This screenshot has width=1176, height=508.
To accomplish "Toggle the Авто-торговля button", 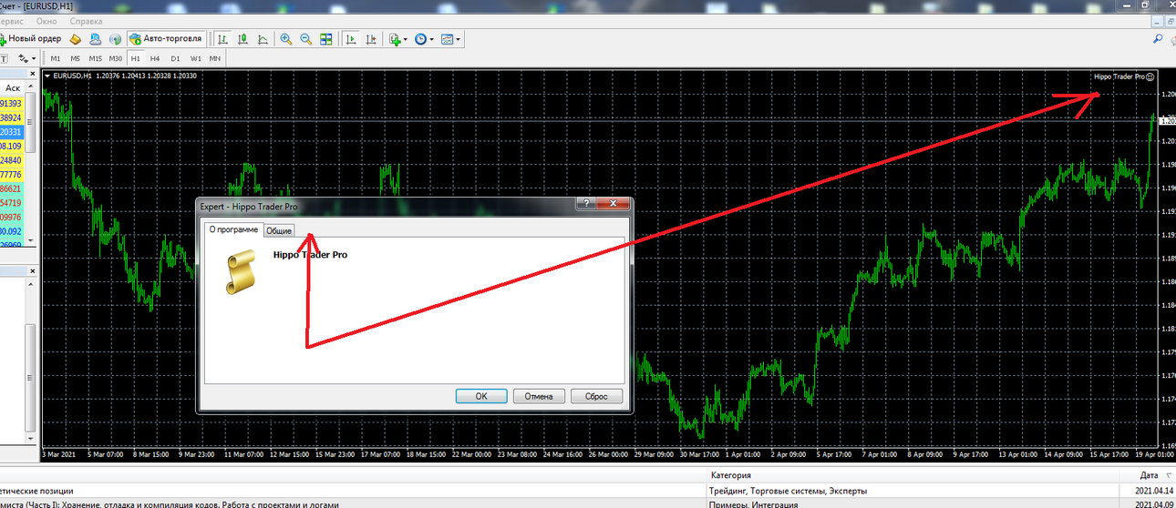I will tap(166, 39).
